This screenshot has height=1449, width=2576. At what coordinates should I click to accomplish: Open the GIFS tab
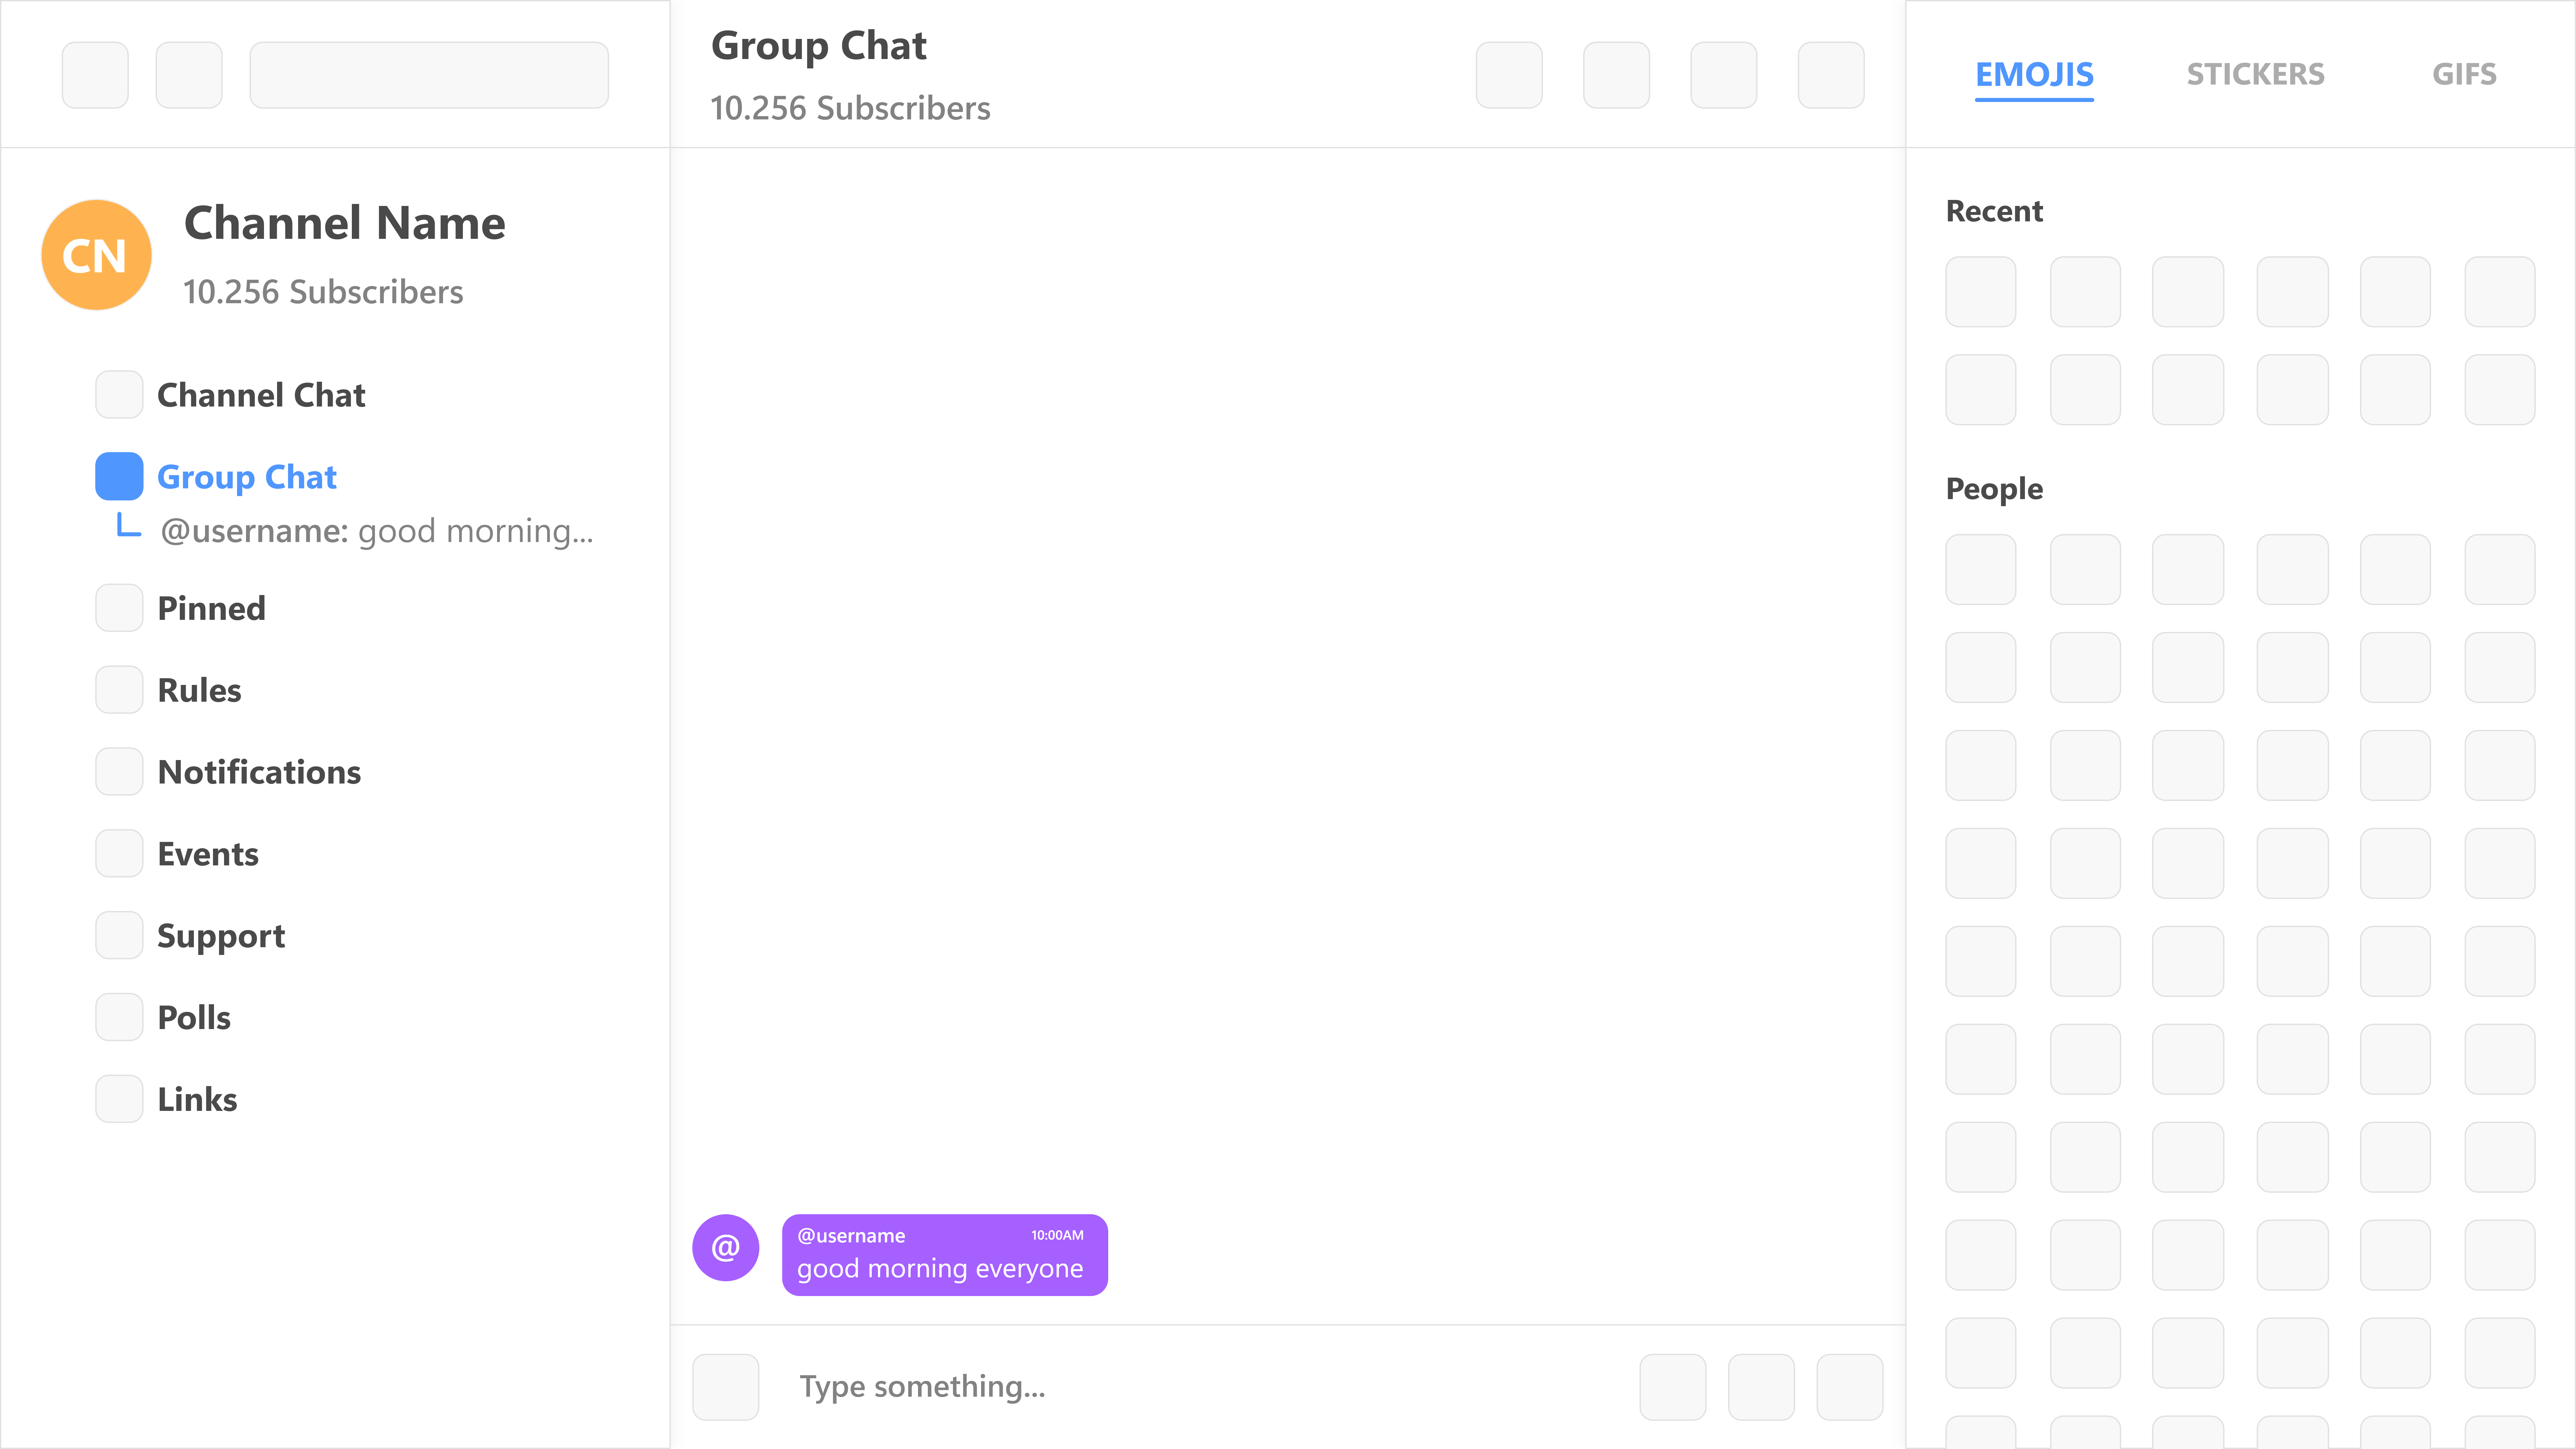pyautogui.click(x=2464, y=74)
